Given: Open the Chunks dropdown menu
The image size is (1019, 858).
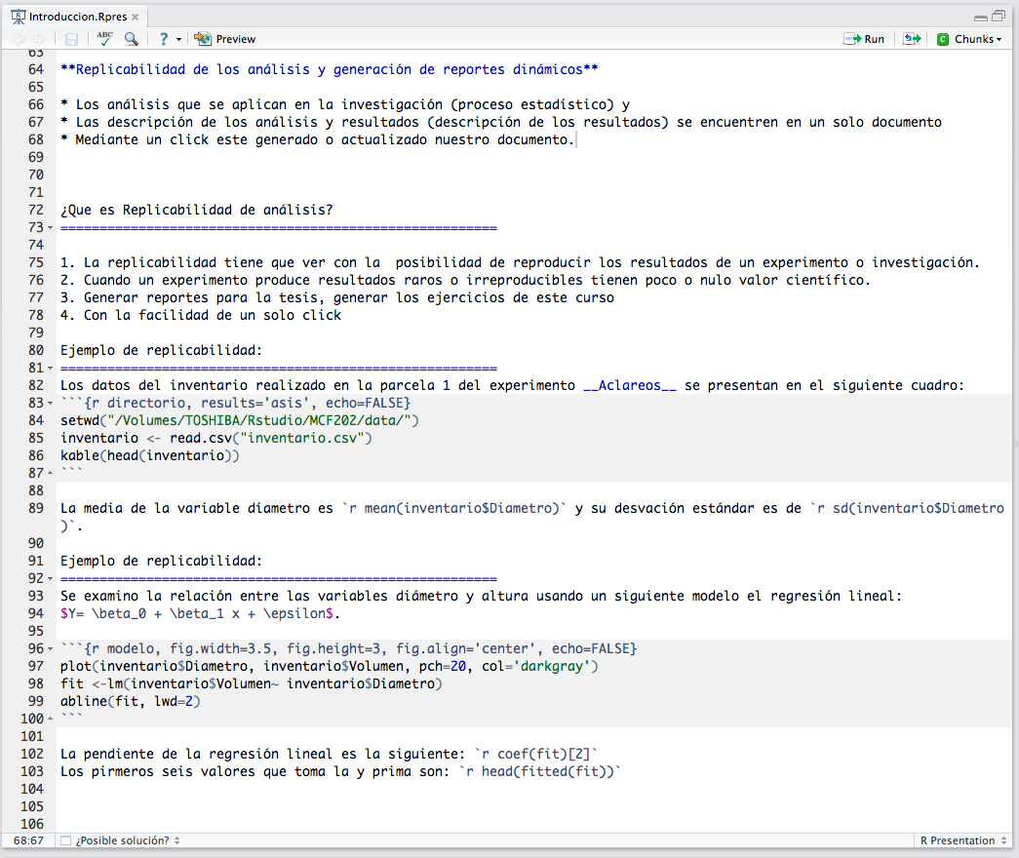Looking at the screenshot, I should click(969, 39).
